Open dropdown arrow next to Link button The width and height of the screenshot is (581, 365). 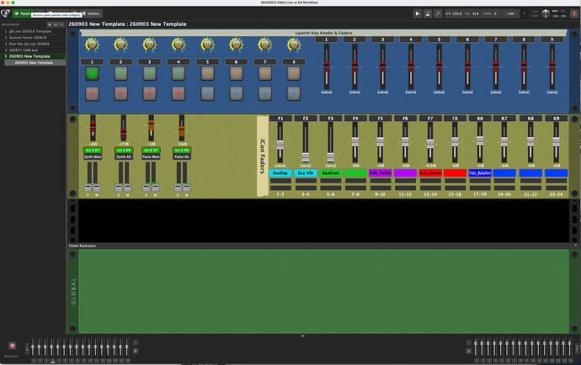tap(524, 13)
